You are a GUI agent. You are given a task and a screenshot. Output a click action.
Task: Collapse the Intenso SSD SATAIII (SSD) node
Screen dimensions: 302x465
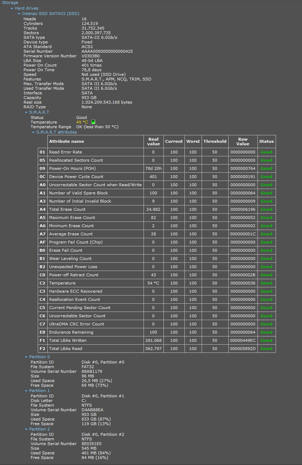(19, 14)
